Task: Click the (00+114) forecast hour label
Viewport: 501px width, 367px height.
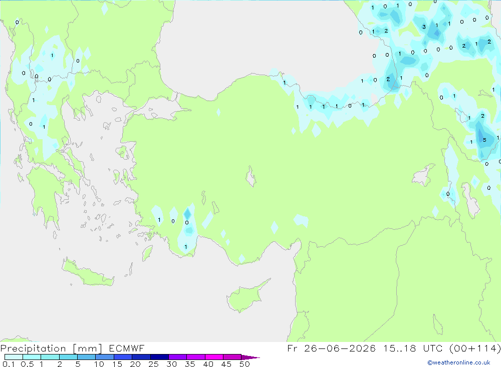Action: click(x=475, y=348)
